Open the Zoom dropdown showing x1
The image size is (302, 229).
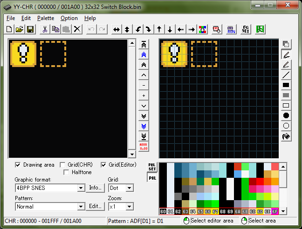click(x=130, y=207)
